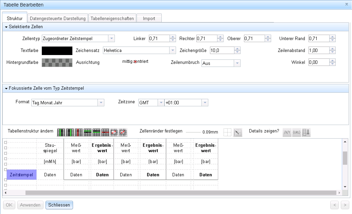Click the cell border selection arrow tool

[x=238, y=132]
